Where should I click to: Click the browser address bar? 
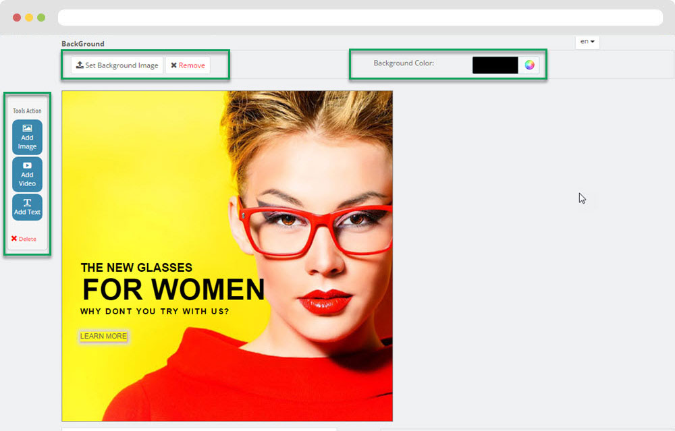coord(360,18)
